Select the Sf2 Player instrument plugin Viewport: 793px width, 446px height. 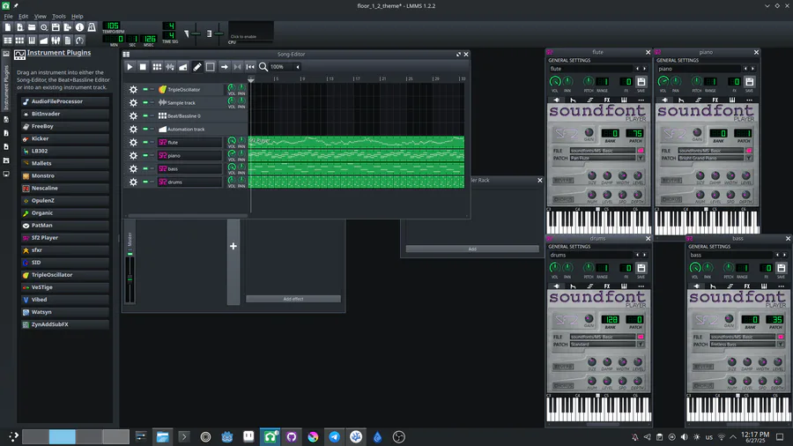pos(65,238)
